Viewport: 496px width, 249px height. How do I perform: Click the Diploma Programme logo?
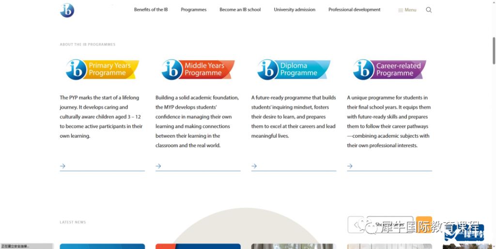pyautogui.click(x=294, y=69)
